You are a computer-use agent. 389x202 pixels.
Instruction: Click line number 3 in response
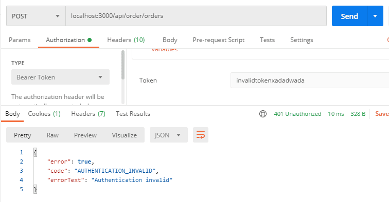coord(21,171)
